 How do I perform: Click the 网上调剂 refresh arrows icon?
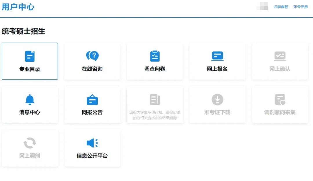(x=30, y=143)
